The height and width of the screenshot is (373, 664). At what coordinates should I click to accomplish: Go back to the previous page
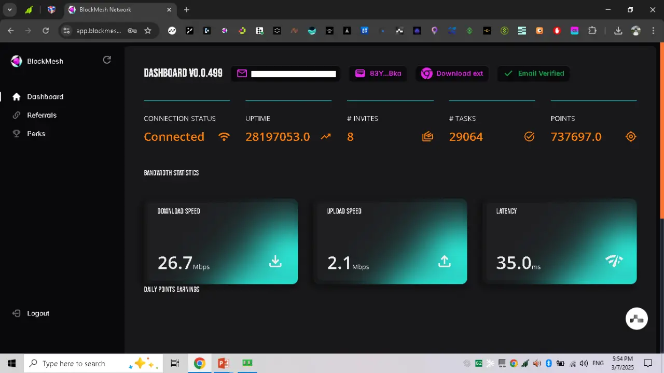11,31
